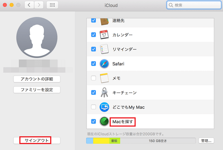Click the キーチェーン label
223x150 pixels.
125,92
